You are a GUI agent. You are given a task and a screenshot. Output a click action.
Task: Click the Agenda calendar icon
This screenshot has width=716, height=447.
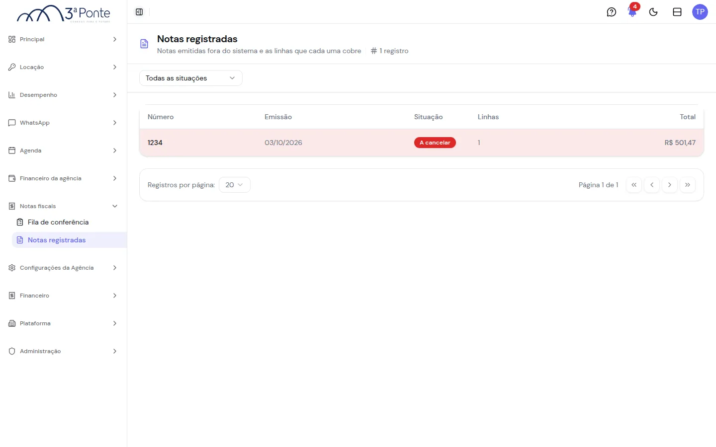12,150
